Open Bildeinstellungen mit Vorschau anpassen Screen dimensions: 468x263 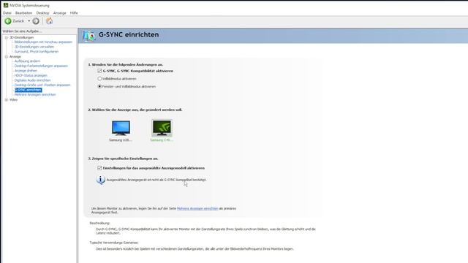(43, 42)
